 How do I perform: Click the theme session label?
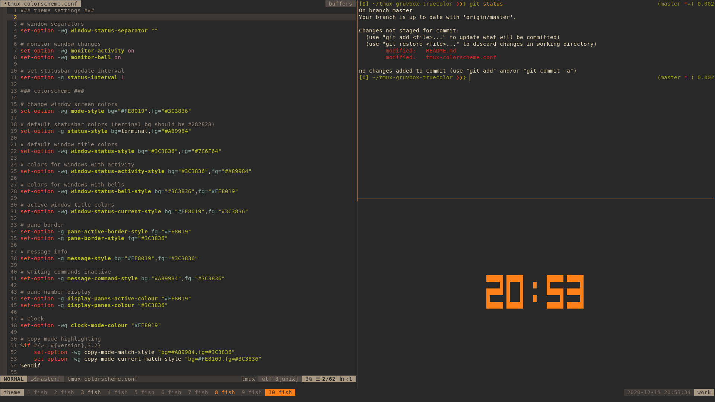[12, 392]
